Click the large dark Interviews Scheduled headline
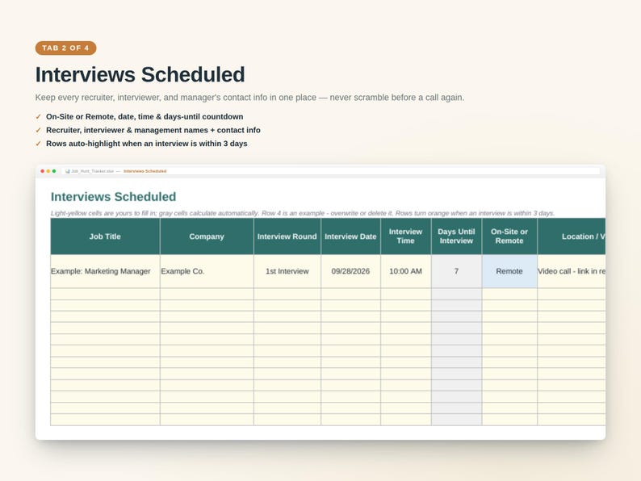This screenshot has height=481, width=641. 140,75
